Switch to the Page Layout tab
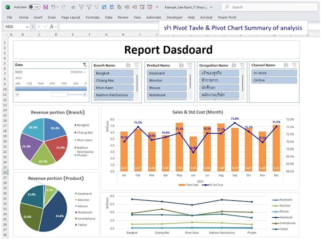Image resolution: width=321 pixels, height=239 pixels. [71, 17]
